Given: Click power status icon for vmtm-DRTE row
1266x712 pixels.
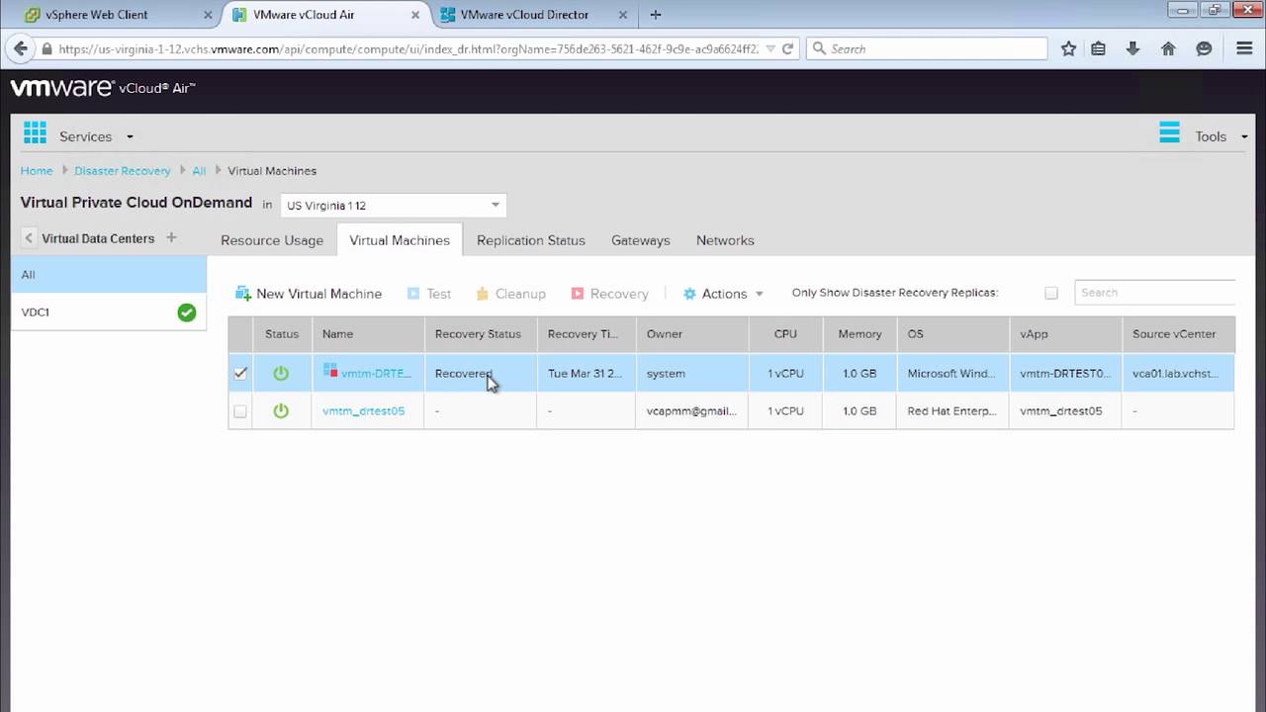Looking at the screenshot, I should pyautogui.click(x=281, y=373).
